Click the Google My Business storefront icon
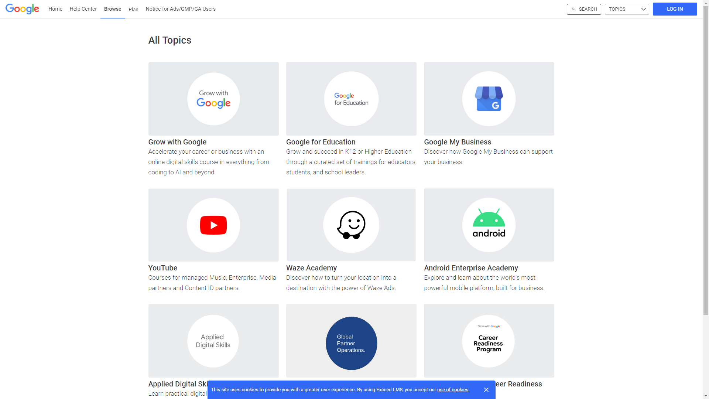Image resolution: width=709 pixels, height=399 pixels. click(x=489, y=99)
